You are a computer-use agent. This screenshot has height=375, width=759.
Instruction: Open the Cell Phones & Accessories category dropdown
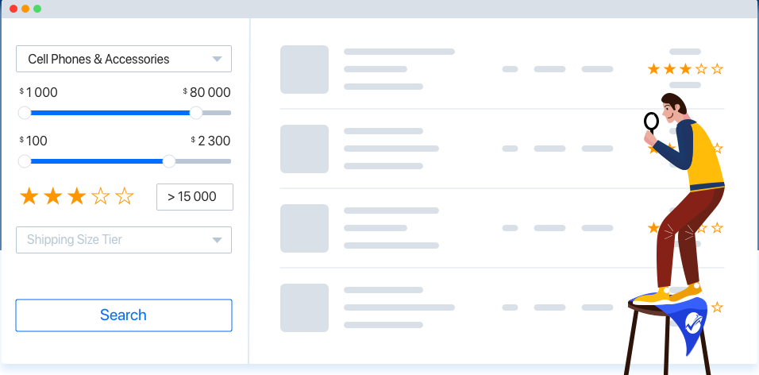tap(123, 59)
